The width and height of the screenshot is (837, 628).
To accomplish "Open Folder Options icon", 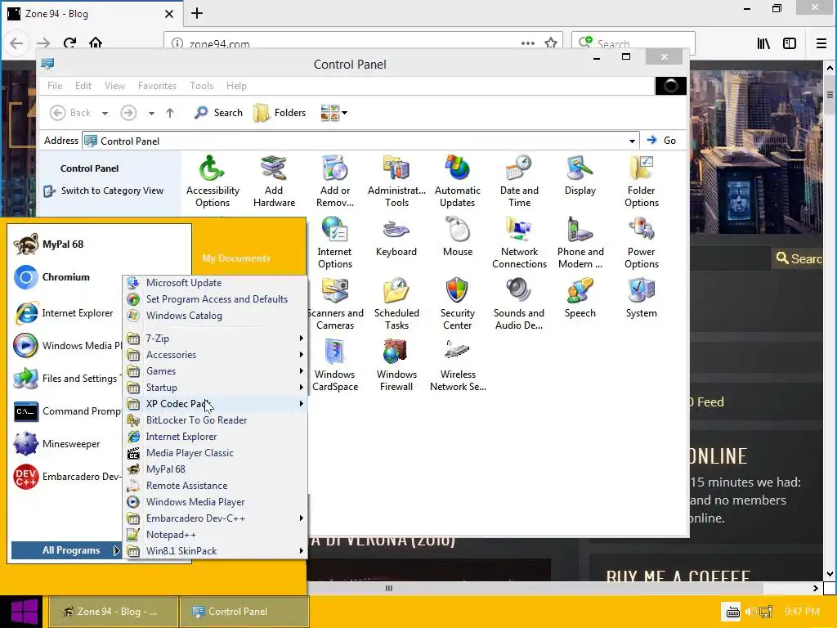I will pyautogui.click(x=642, y=182).
